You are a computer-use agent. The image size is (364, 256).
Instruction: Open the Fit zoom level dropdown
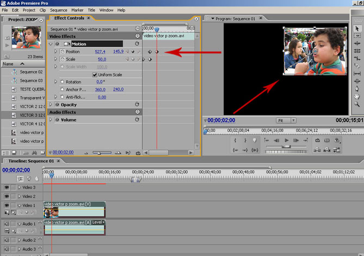pos(287,120)
